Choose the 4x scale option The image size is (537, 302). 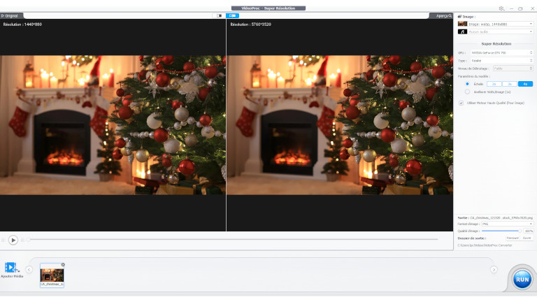[525, 83]
